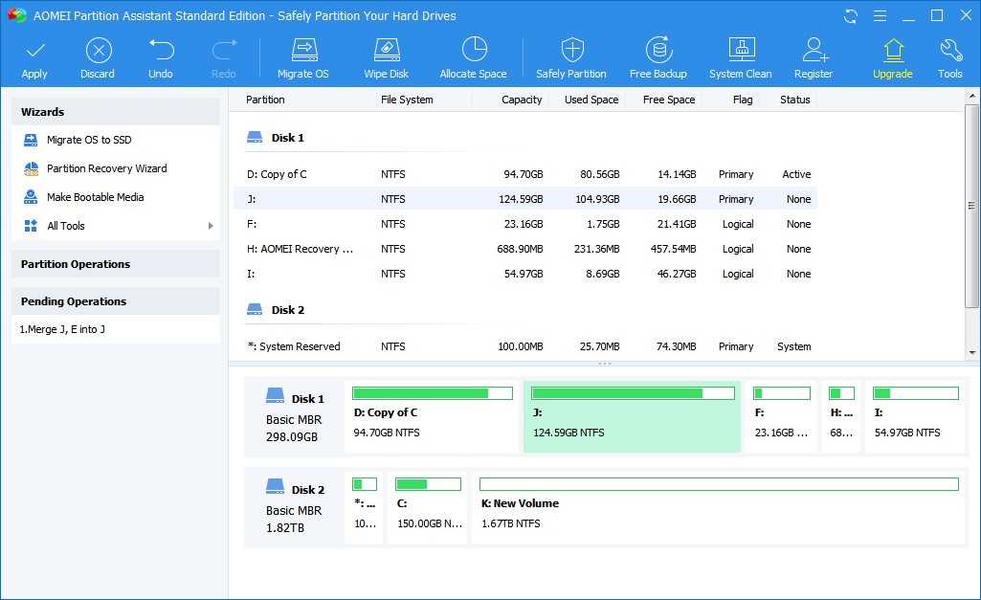Viewport: 981px width, 600px height.
Task: Click the Register icon
Action: pyautogui.click(x=814, y=50)
